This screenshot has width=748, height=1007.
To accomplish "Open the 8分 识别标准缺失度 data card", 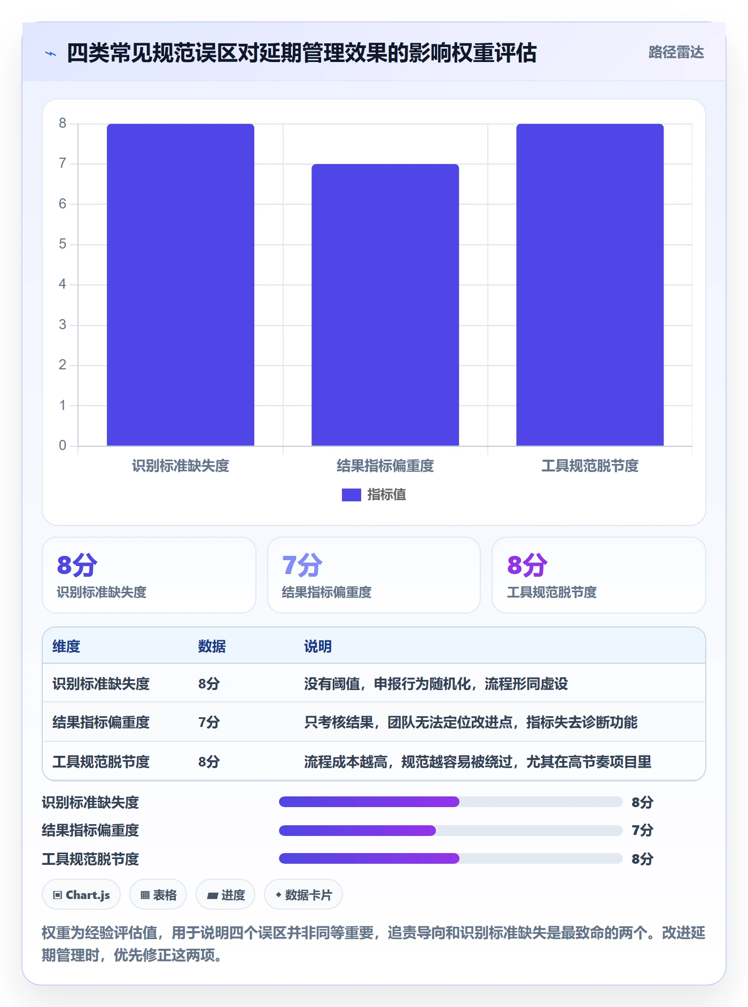I will coord(149,575).
